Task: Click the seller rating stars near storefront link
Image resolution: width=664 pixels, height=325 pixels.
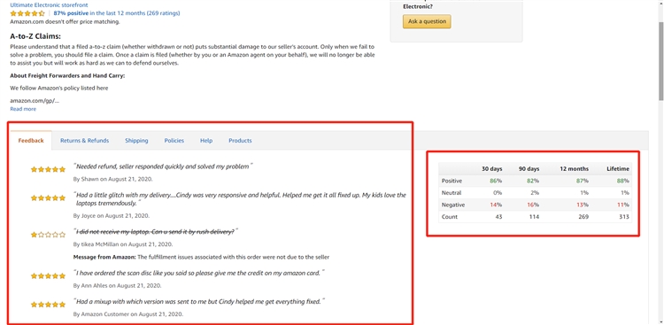Action: [27, 13]
